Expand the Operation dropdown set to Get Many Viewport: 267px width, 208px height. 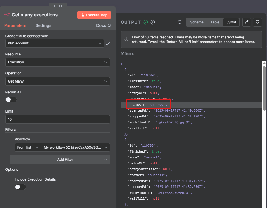pos(58,81)
